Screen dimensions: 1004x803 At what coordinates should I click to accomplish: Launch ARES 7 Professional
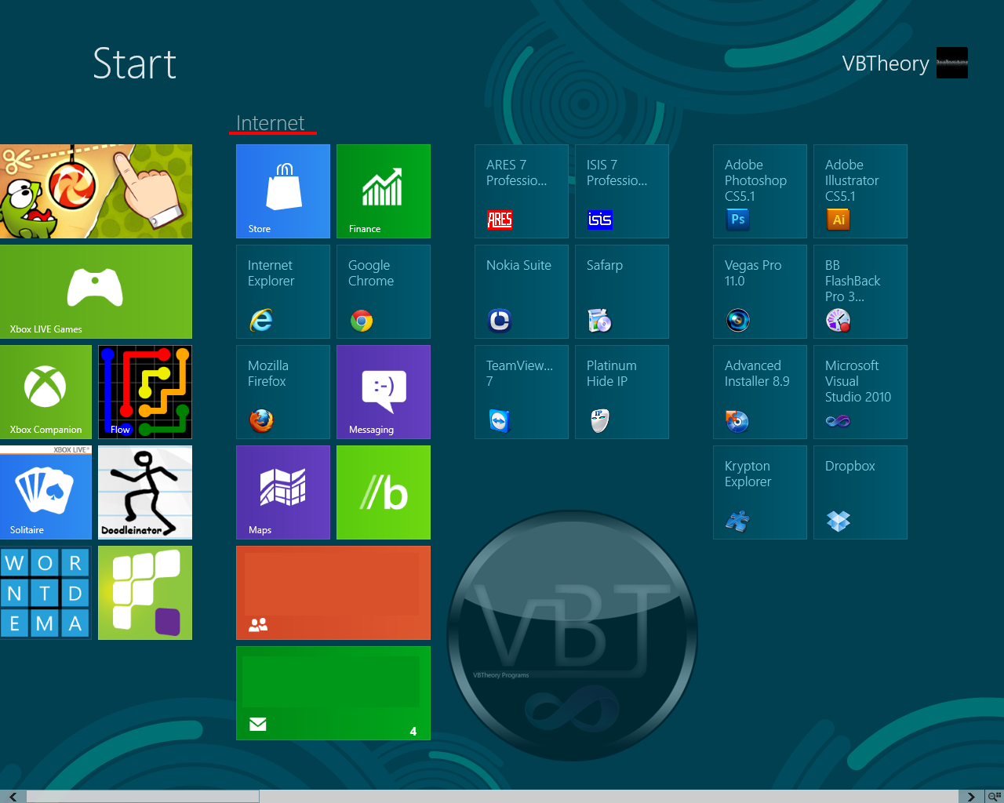click(x=522, y=191)
